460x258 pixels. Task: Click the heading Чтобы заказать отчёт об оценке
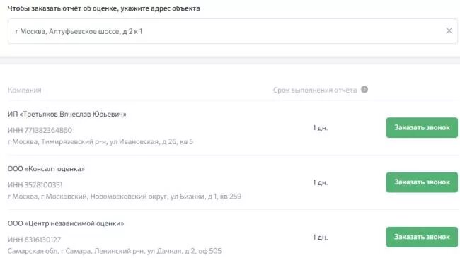(103, 8)
